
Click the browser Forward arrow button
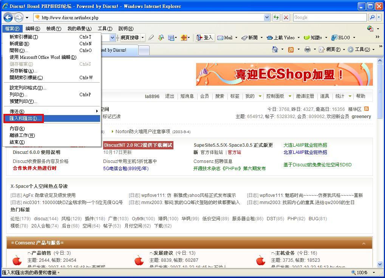point(19,17)
